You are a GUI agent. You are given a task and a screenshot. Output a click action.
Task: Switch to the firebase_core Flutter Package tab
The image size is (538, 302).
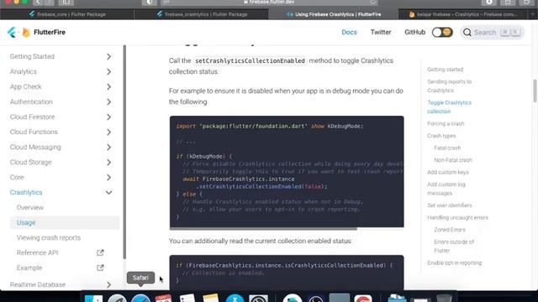[x=67, y=14]
